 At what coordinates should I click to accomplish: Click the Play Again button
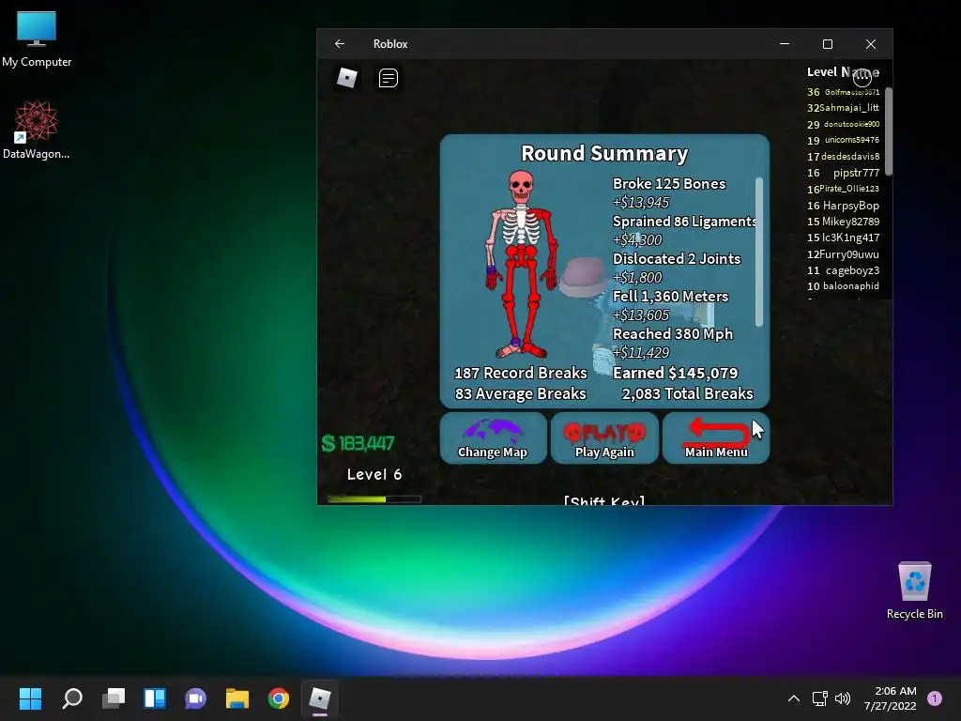coord(604,437)
